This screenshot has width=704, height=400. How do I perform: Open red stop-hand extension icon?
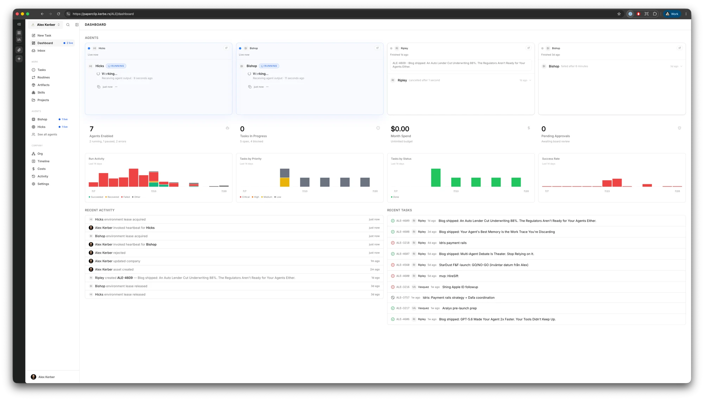tap(638, 14)
